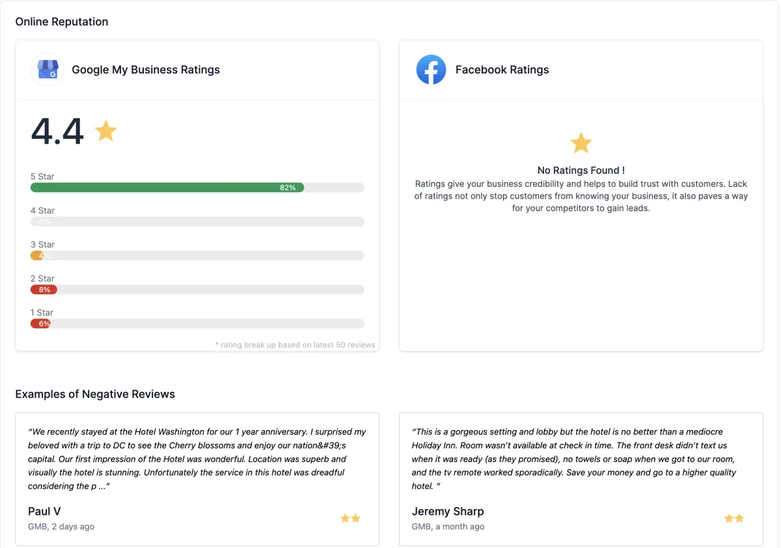Click the 2 Star red rating bar
Image resolution: width=781 pixels, height=548 pixels.
(x=44, y=290)
